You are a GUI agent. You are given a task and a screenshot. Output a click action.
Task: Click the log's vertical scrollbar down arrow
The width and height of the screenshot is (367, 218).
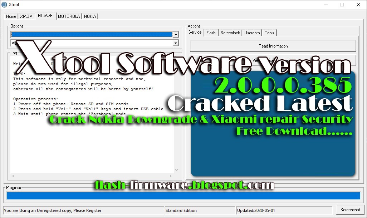click(x=176, y=170)
